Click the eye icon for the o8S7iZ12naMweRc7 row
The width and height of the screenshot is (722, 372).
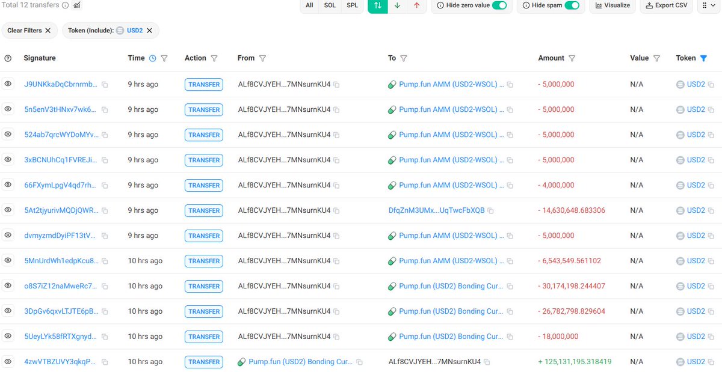coord(8,286)
